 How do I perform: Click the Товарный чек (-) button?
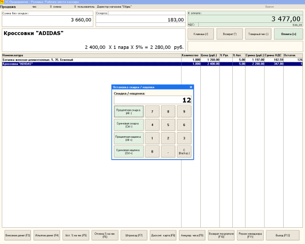point(258,34)
